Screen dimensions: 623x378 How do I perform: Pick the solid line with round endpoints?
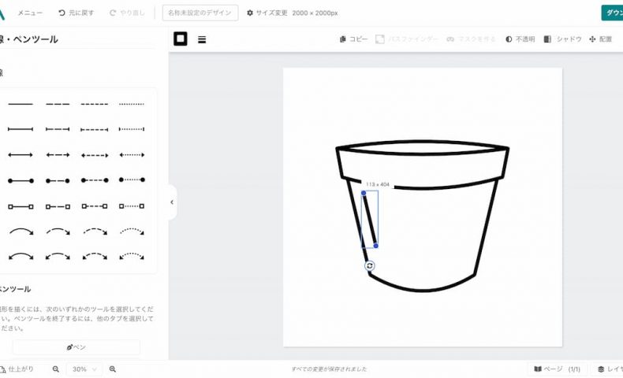click(21, 181)
